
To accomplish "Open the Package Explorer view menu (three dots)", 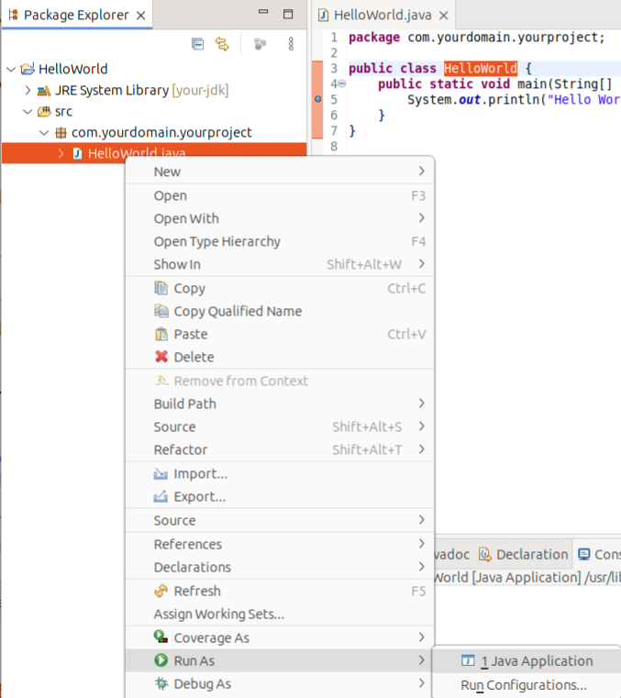I will tap(291, 44).
